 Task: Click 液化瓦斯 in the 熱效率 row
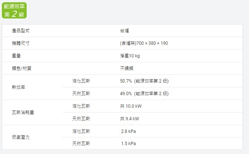[81, 81]
